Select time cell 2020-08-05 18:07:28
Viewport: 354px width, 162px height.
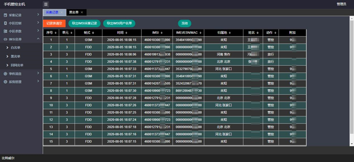[x=122, y=98]
